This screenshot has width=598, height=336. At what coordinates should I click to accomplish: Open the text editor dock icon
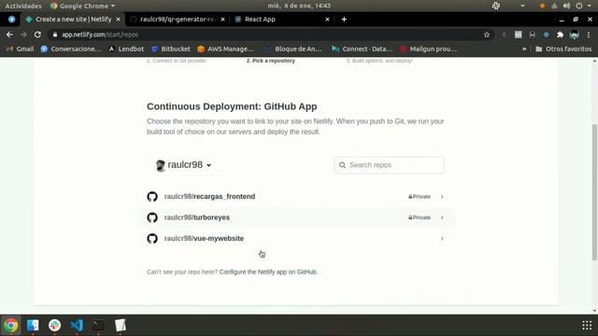tap(121, 326)
